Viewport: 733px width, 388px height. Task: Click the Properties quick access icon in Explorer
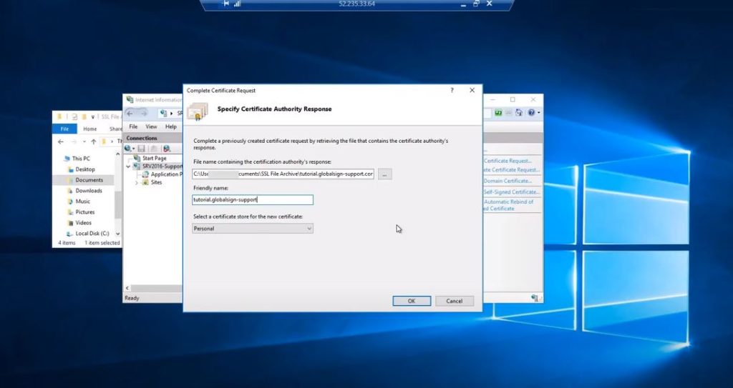[x=74, y=116]
